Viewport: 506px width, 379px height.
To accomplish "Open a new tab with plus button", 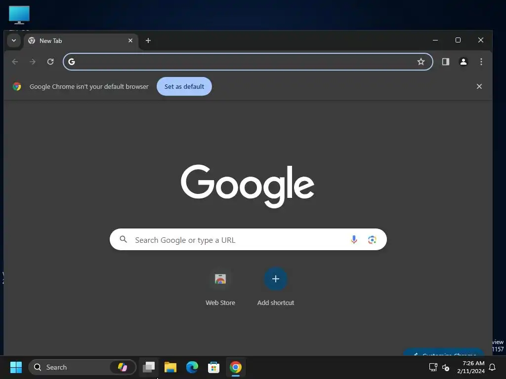I will [x=148, y=40].
